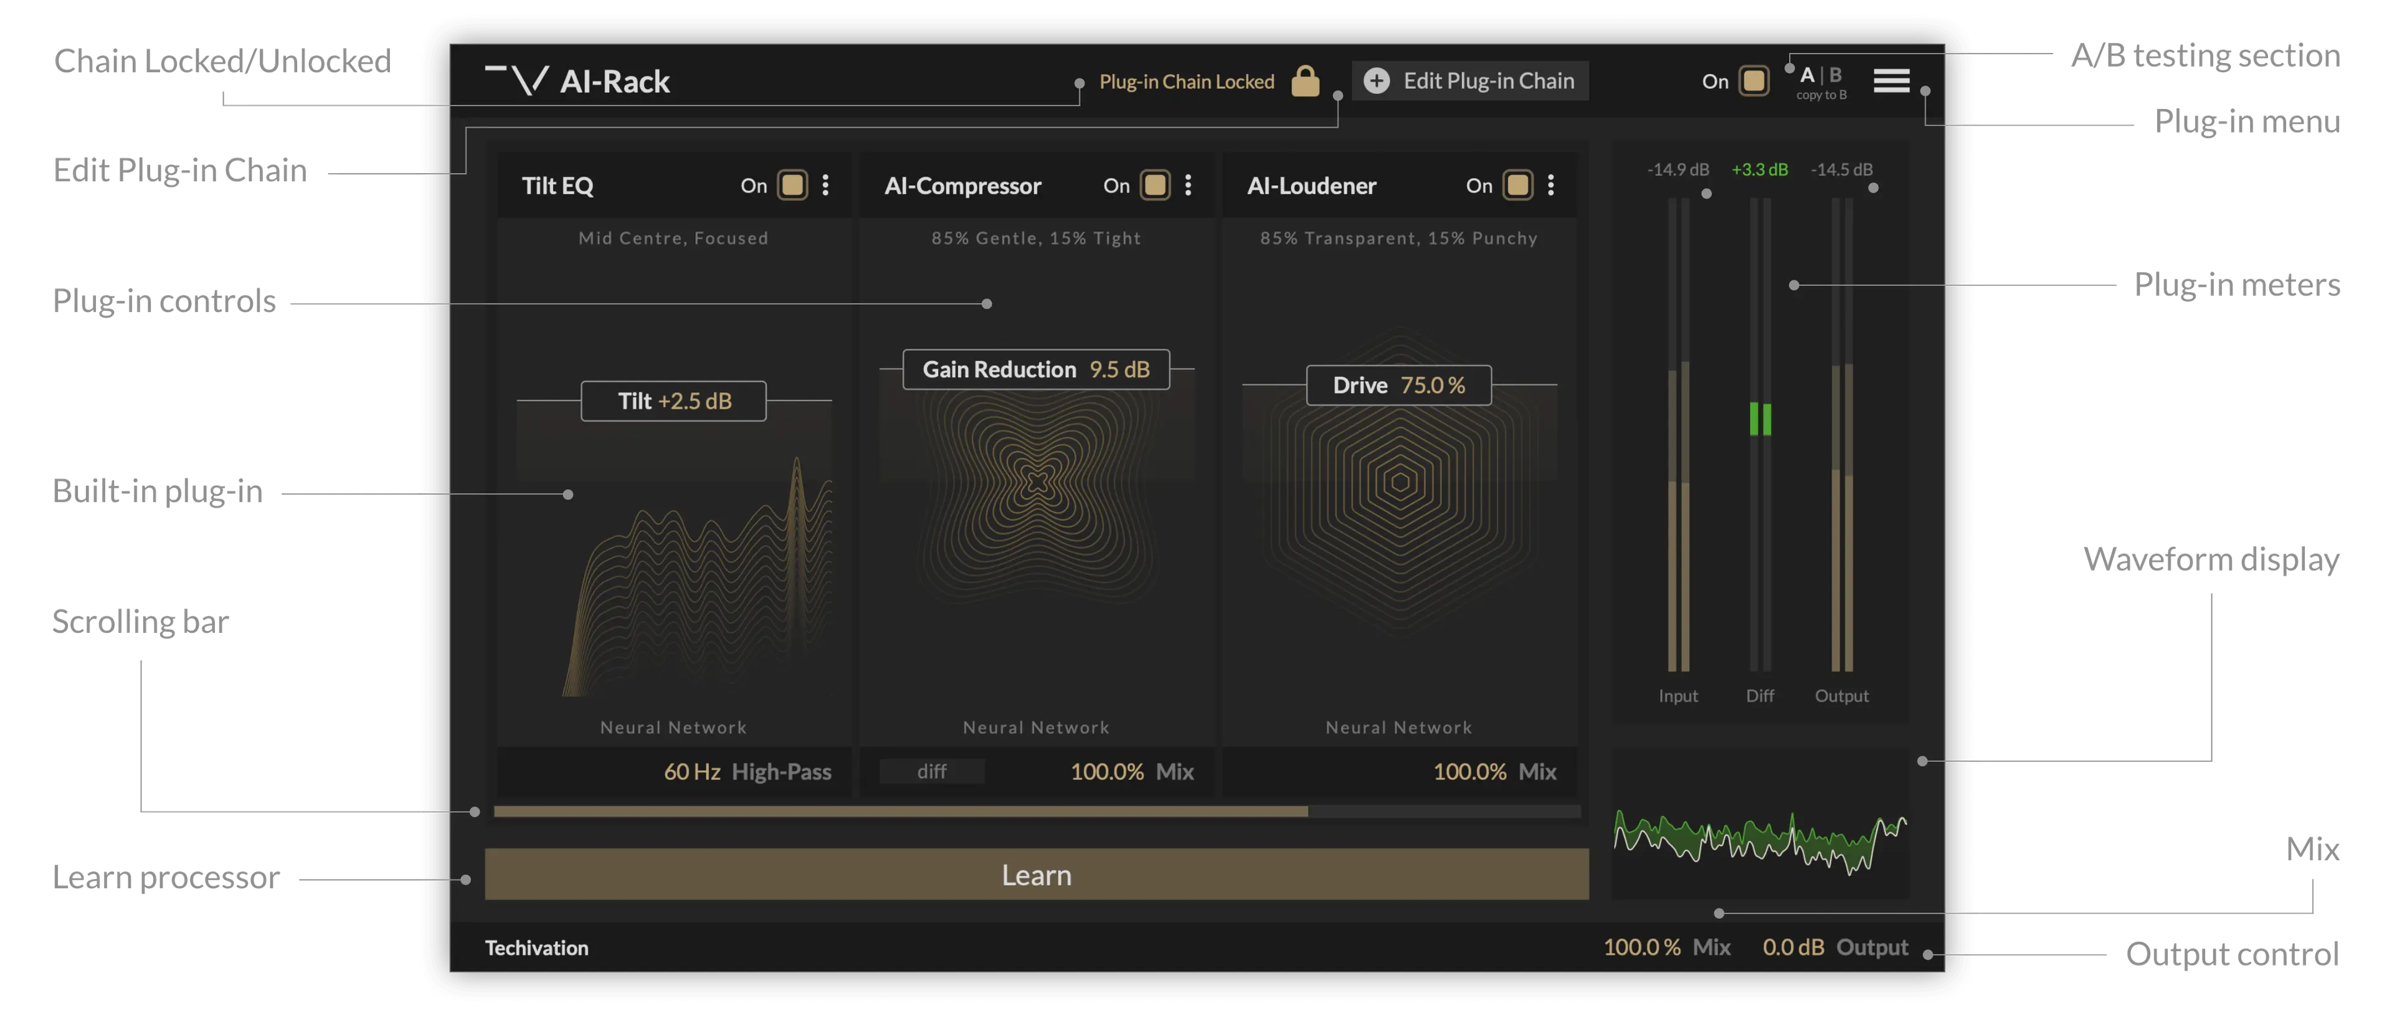
Task: Toggle AI-Compressor On switch
Action: [1155, 185]
